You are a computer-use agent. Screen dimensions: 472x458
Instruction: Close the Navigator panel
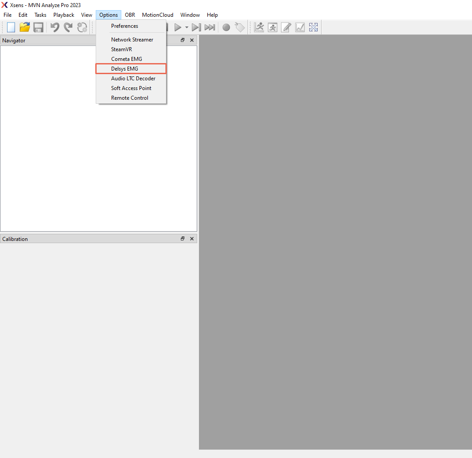192,40
